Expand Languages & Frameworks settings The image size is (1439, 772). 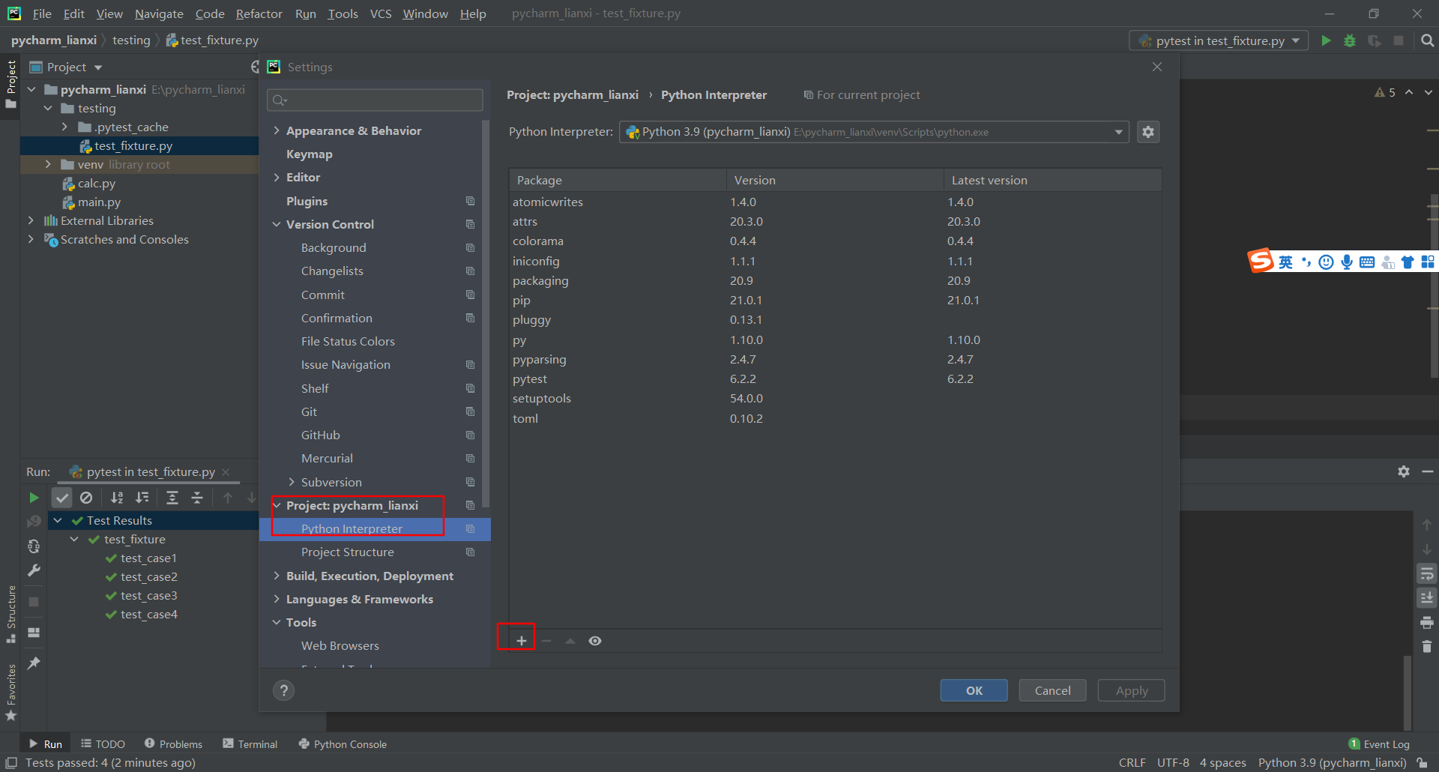(277, 599)
